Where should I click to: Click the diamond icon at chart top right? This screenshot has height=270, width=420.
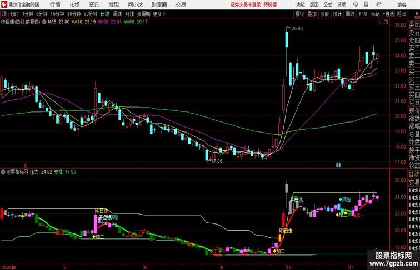379,22
